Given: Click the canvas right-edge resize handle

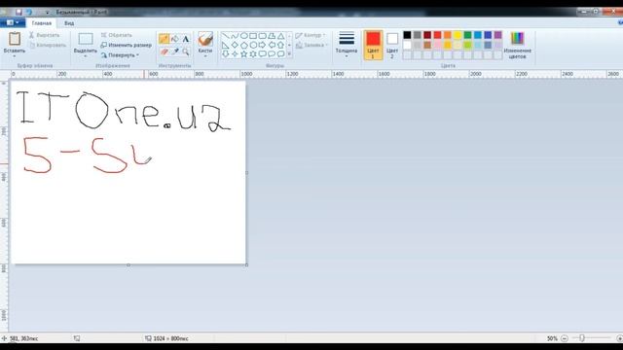Looking at the screenshot, I should point(246,173).
